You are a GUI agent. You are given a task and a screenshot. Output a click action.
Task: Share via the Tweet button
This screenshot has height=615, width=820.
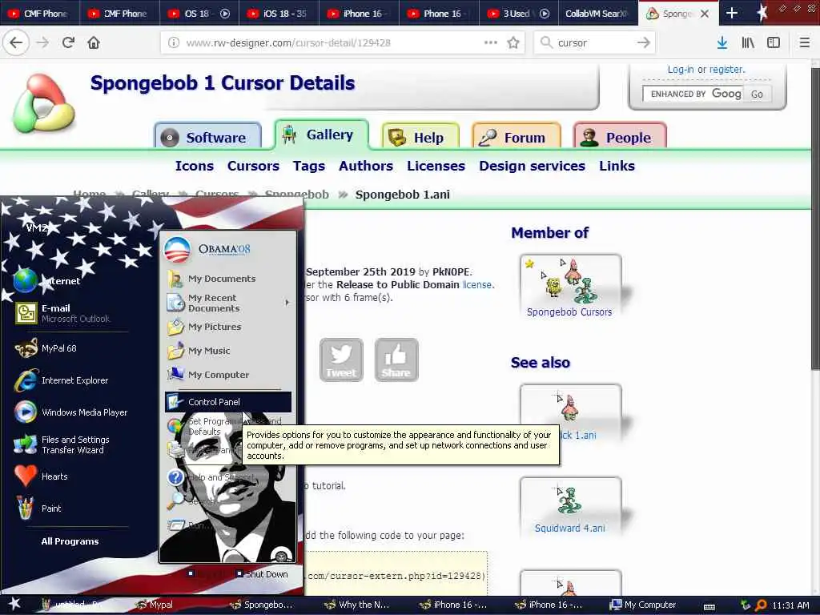click(341, 360)
